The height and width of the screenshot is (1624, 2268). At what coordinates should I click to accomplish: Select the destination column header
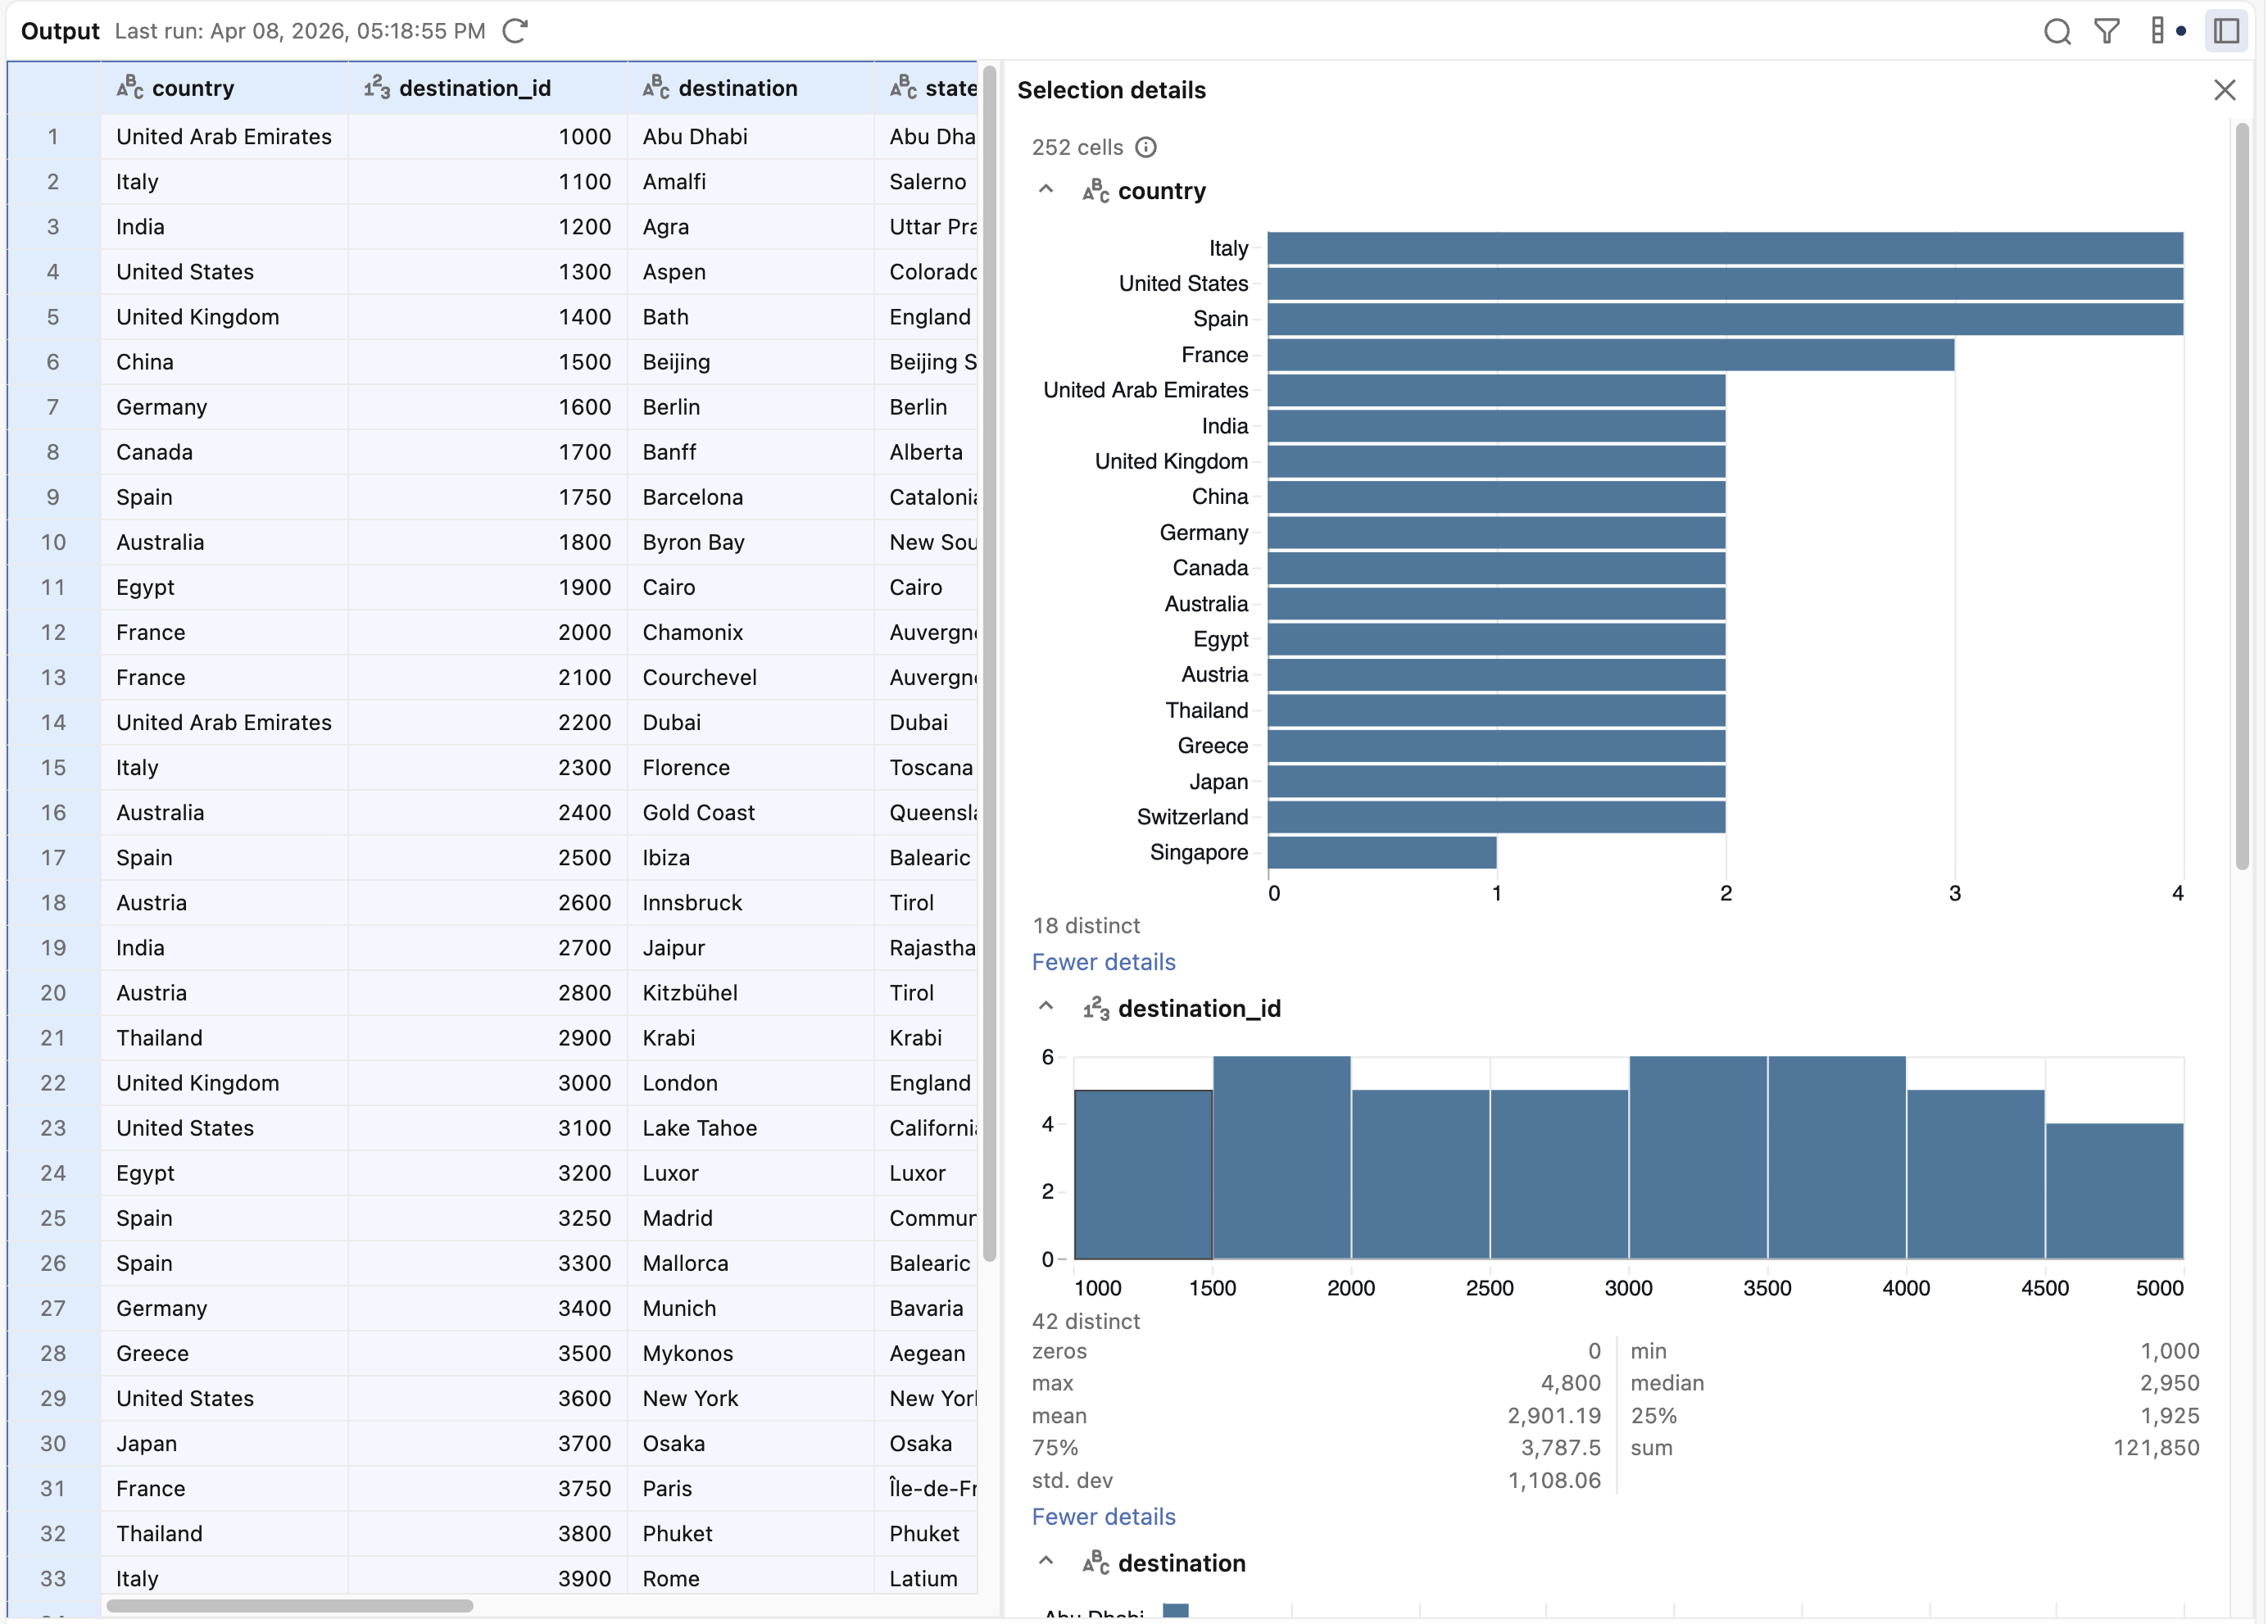tap(737, 88)
